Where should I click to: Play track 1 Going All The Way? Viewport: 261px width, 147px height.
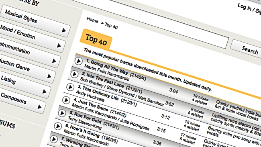[78, 61]
